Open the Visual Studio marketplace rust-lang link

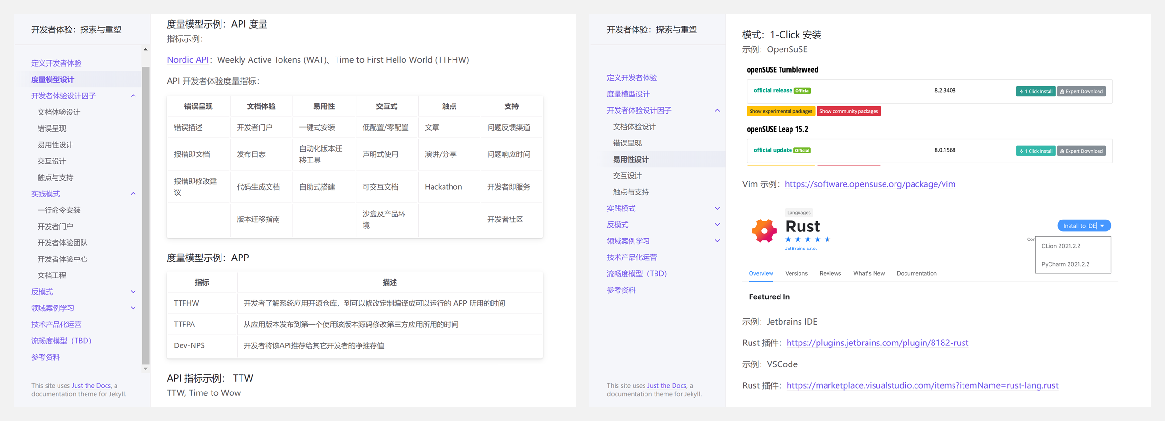(x=922, y=386)
